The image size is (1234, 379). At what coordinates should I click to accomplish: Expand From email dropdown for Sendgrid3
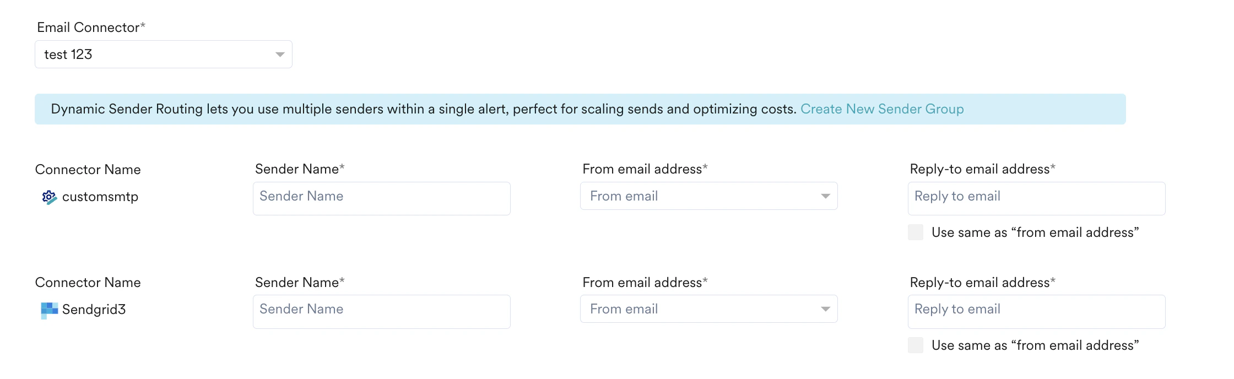tap(708, 309)
